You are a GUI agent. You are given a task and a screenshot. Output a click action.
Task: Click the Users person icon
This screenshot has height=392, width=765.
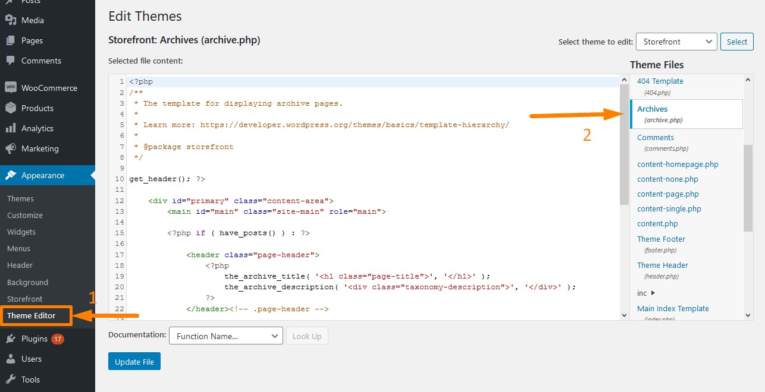[x=11, y=359]
